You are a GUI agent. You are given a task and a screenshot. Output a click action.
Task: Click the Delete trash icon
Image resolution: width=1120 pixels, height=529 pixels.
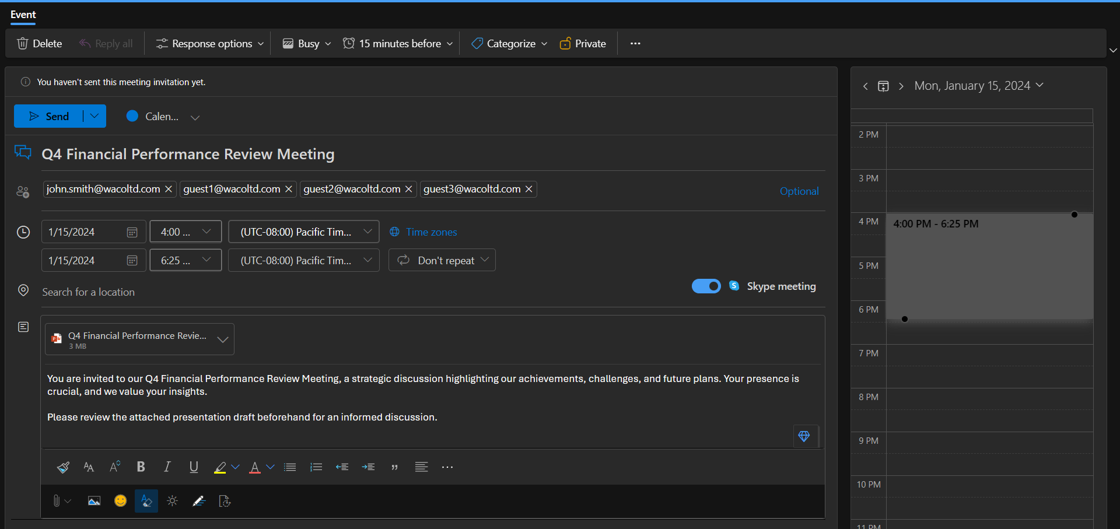click(x=23, y=44)
